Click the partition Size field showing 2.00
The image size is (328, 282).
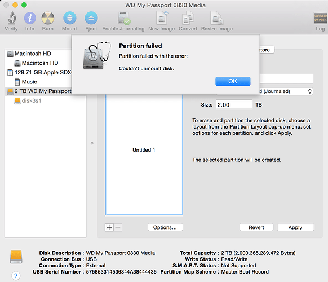pyautogui.click(x=234, y=104)
